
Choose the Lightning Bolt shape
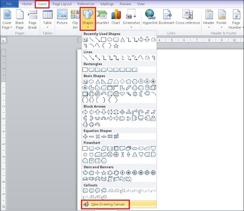129,94
